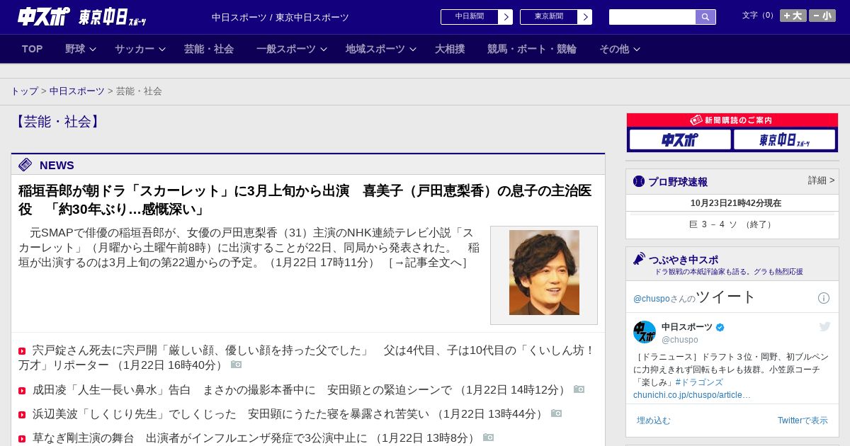850x446 pixels.
Task: Expand the 地域スポーツ dropdown chevron
Action: click(x=413, y=49)
